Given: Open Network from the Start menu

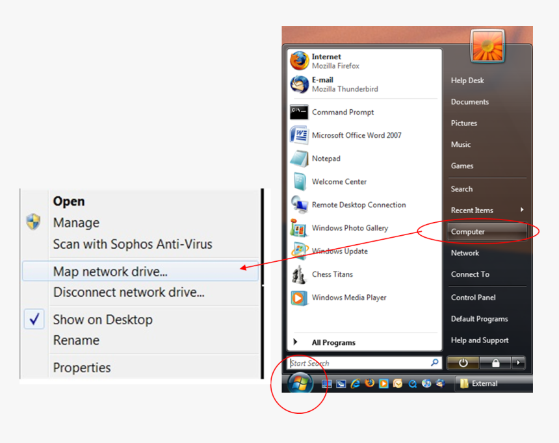Looking at the screenshot, I should point(465,253).
